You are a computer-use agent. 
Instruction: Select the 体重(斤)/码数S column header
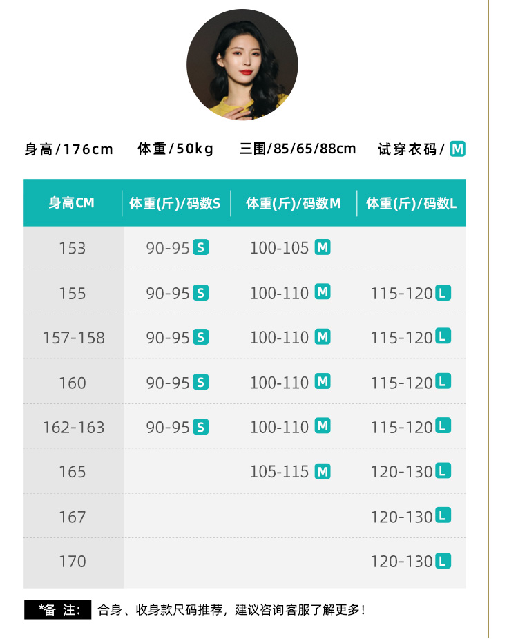pos(175,203)
